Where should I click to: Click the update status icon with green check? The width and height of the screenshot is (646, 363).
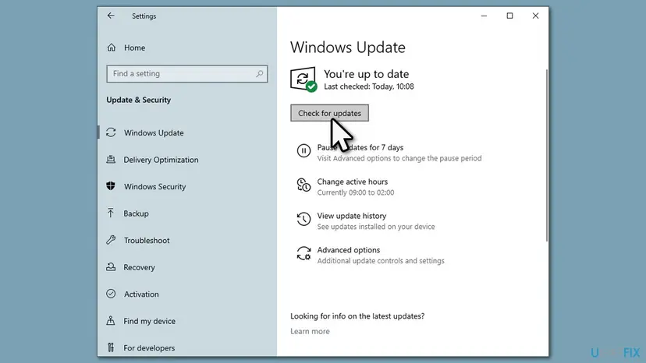pyautogui.click(x=303, y=79)
